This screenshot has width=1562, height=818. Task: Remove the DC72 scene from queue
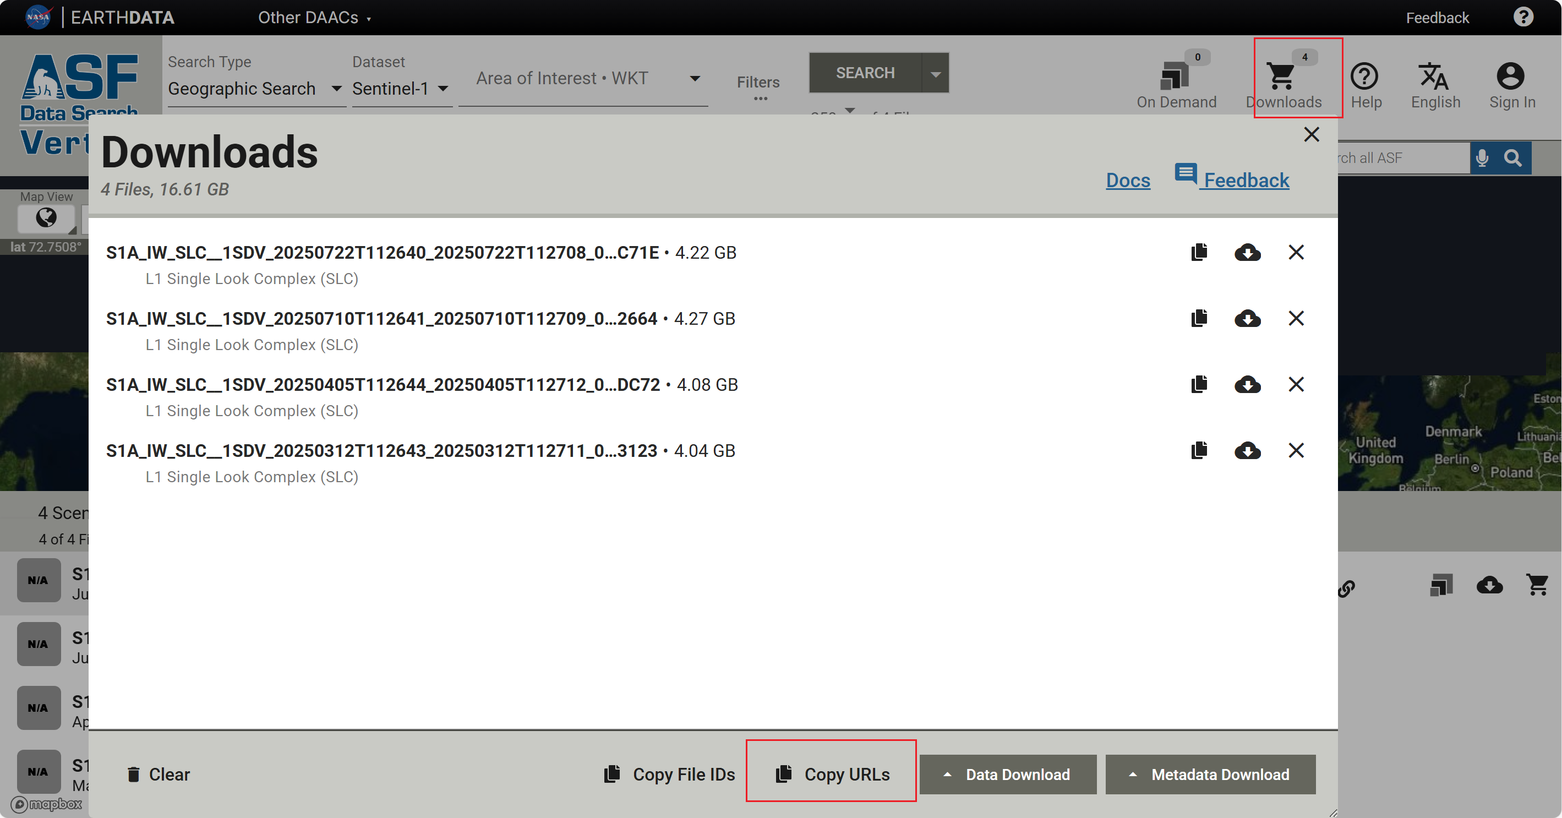click(x=1296, y=384)
